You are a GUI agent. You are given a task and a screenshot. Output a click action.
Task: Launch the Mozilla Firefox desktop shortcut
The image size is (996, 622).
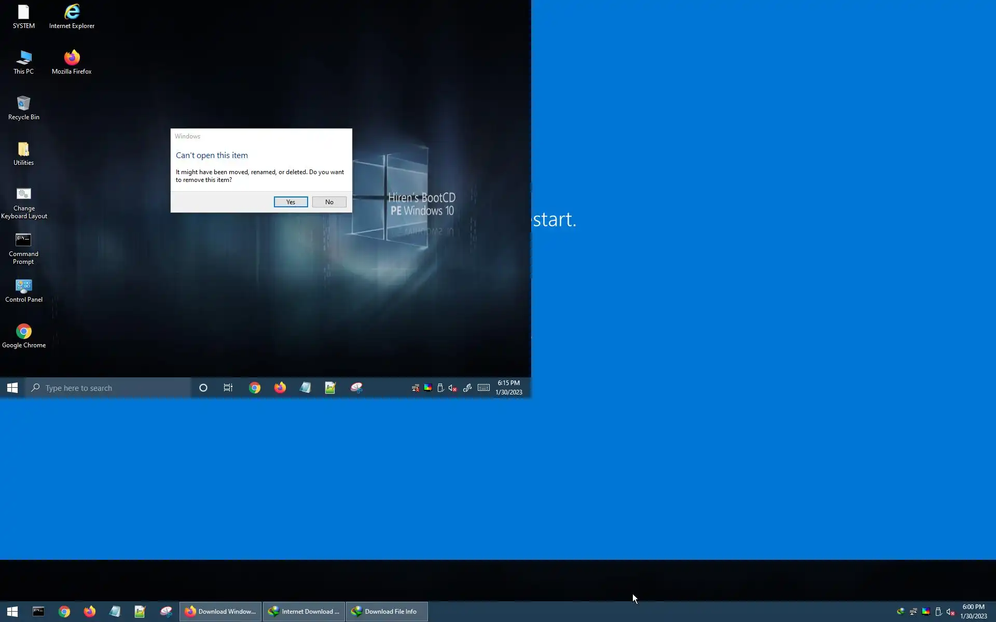click(72, 62)
